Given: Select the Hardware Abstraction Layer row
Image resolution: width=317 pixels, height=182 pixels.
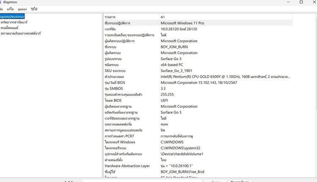Looking at the screenshot, I should pos(127,166).
